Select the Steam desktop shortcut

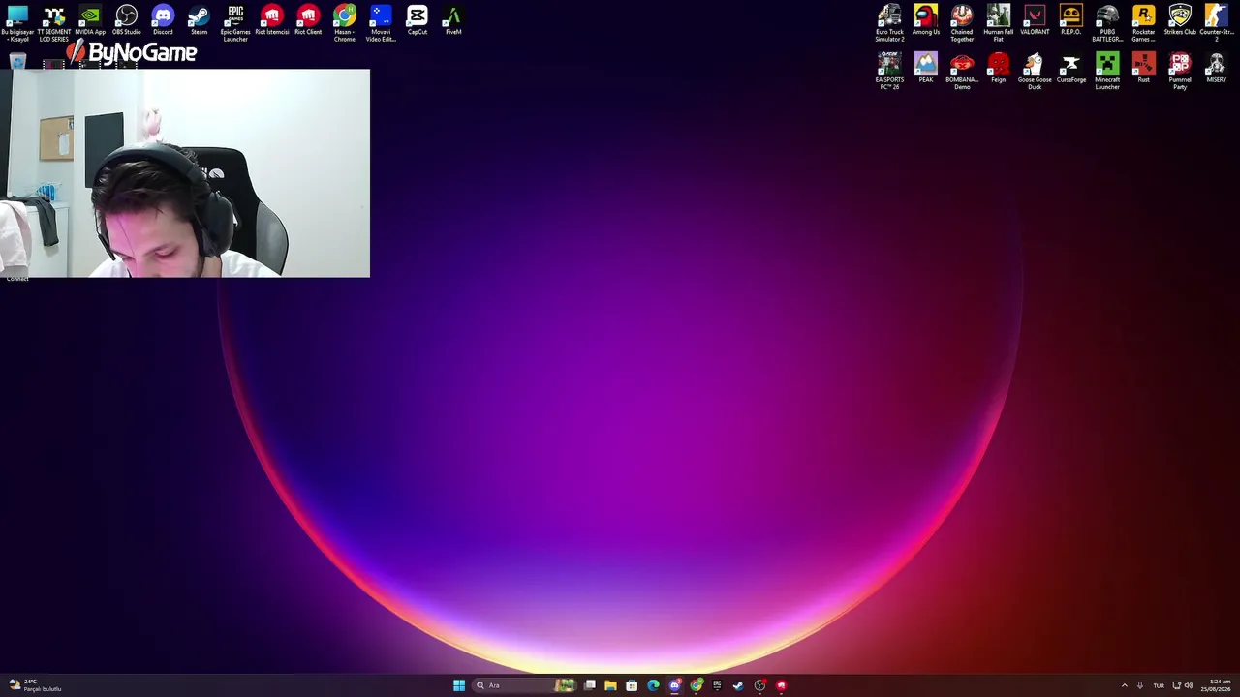(x=199, y=20)
